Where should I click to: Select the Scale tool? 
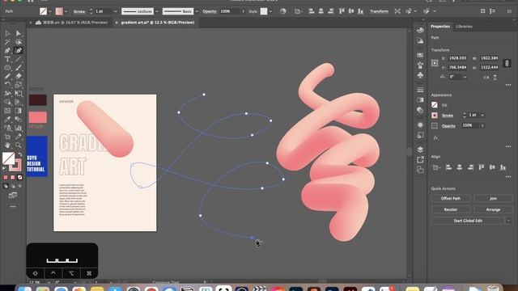[x=19, y=85]
